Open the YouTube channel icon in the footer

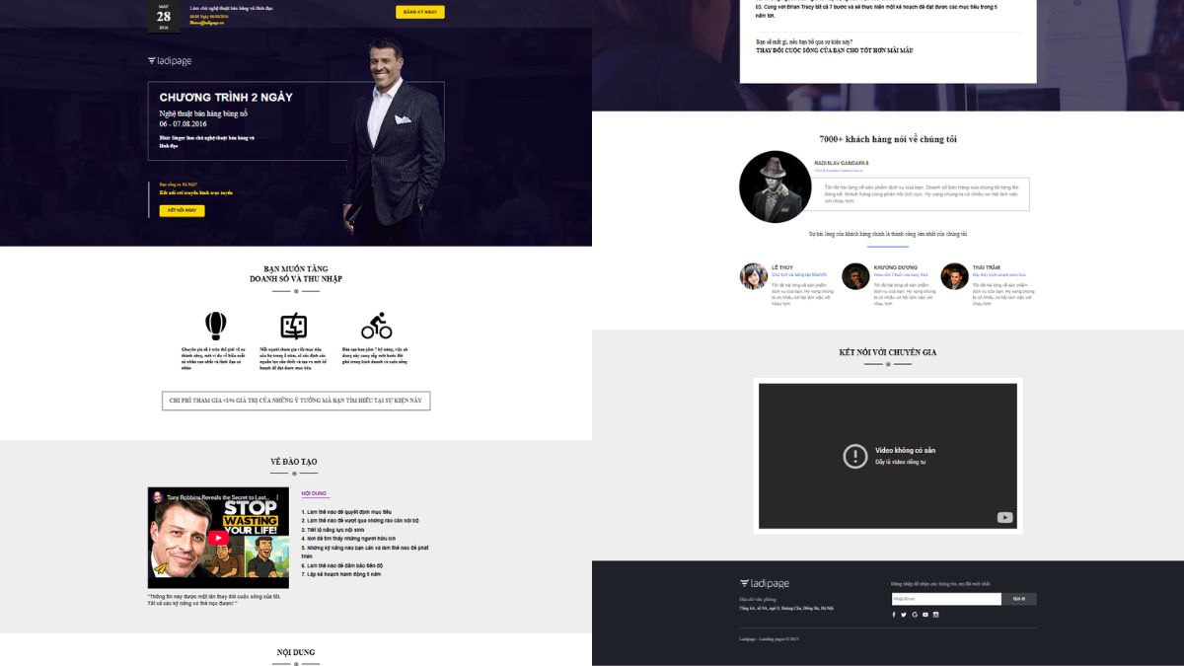pyautogui.click(x=925, y=615)
